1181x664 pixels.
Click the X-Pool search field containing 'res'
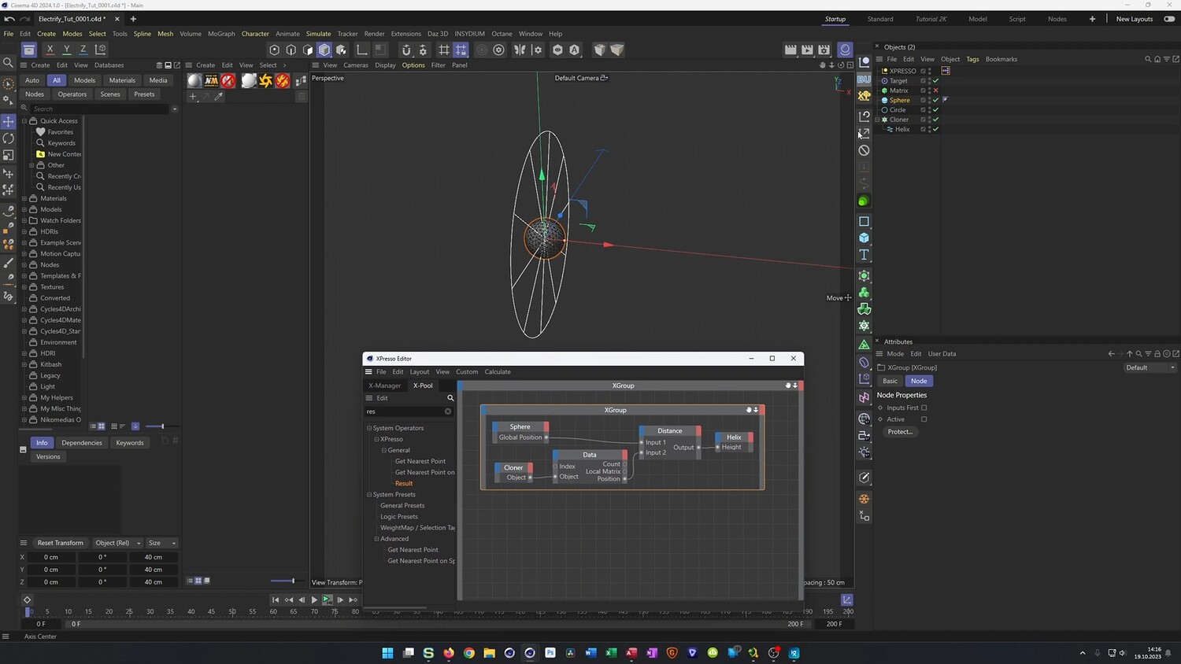pyautogui.click(x=409, y=411)
